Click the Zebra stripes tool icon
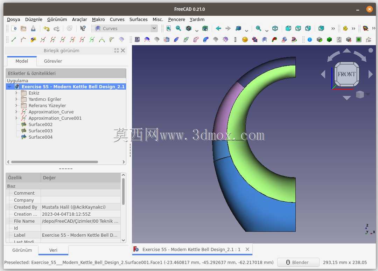This screenshot has height=271, width=378. click(137, 40)
